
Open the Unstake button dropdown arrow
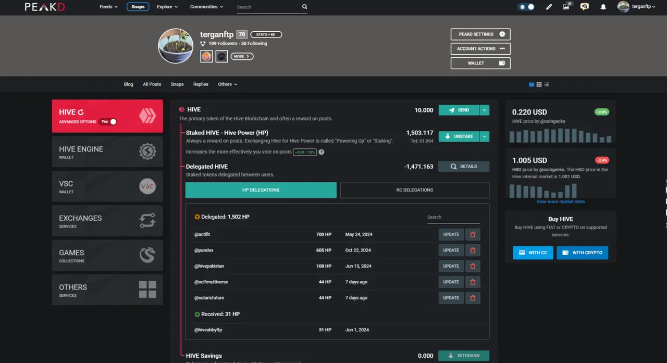pos(485,136)
